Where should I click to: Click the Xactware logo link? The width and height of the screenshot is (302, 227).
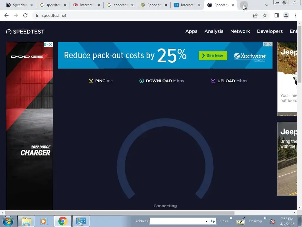click(250, 56)
